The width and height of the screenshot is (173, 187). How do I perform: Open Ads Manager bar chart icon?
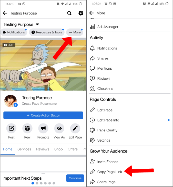(x=92, y=27)
